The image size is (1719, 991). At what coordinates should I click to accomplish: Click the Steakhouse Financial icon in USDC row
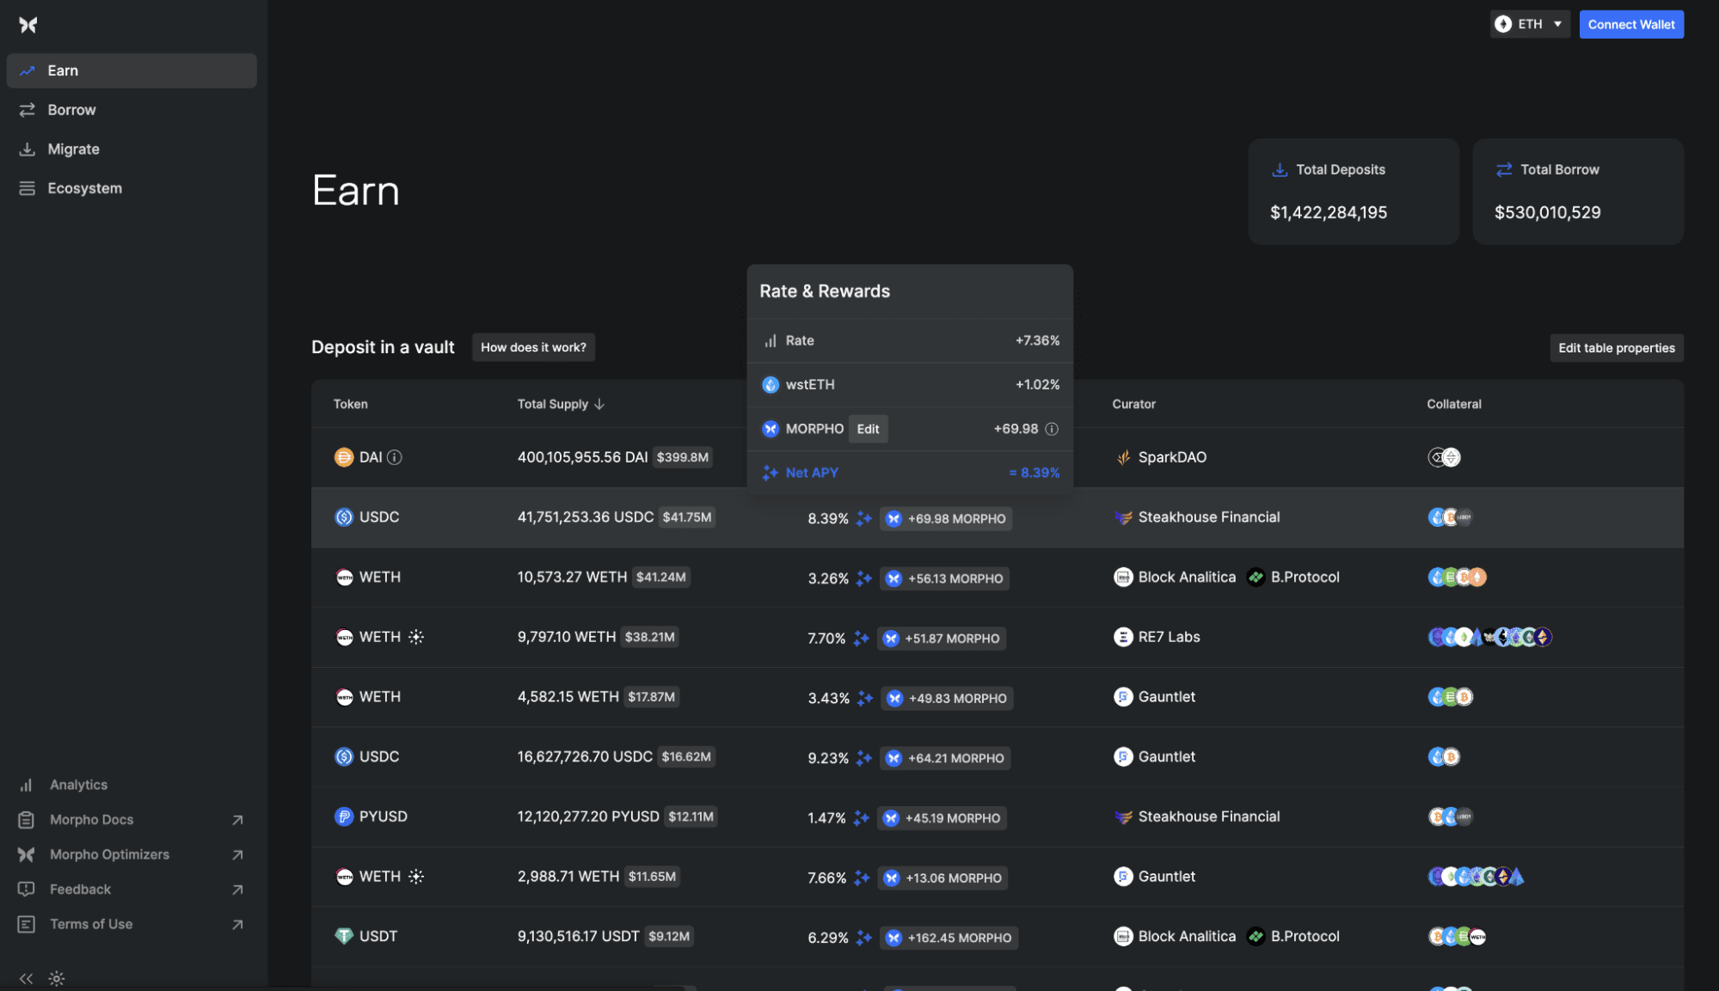click(1123, 517)
